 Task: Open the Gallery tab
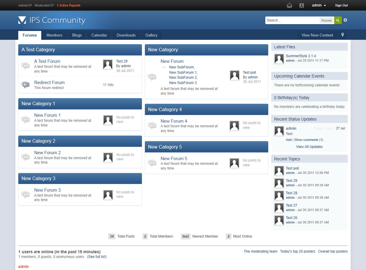click(151, 35)
